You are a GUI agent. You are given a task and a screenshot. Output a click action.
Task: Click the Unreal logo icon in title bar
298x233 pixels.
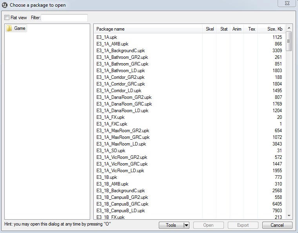[x=5, y=5]
